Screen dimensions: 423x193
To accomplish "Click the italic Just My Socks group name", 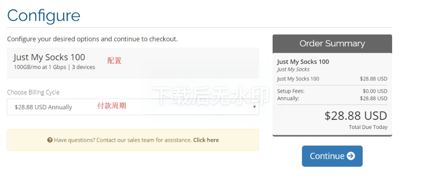I will [x=293, y=69].
